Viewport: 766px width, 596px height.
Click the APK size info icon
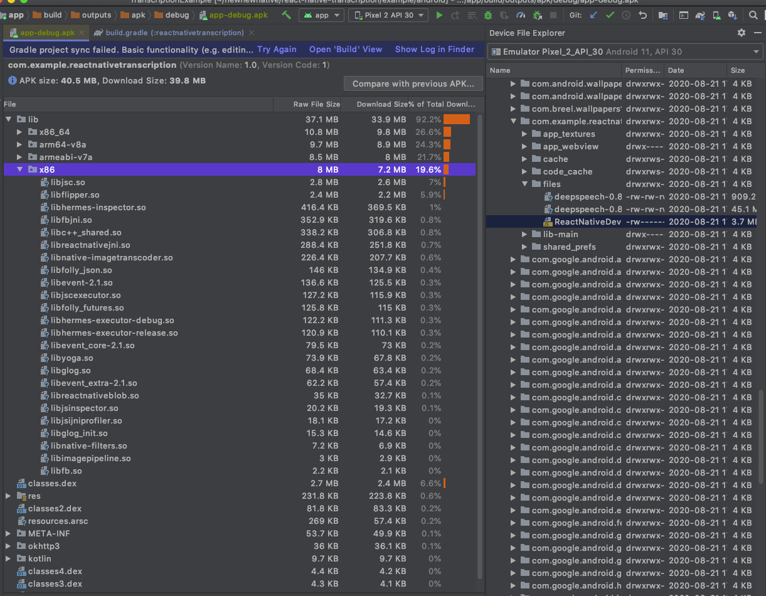coord(13,80)
